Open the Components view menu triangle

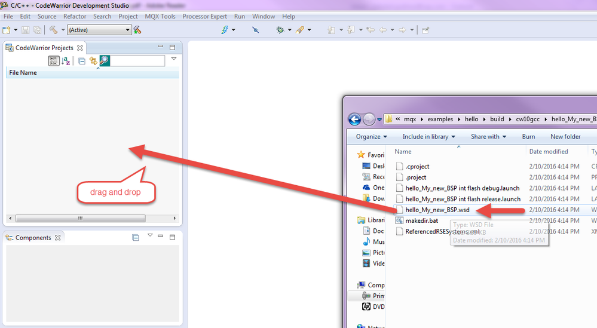[150, 235]
